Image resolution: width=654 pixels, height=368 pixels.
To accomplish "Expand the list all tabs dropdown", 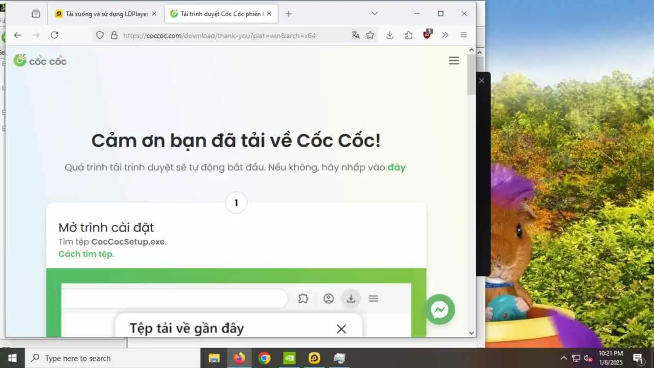I will 375,14.
